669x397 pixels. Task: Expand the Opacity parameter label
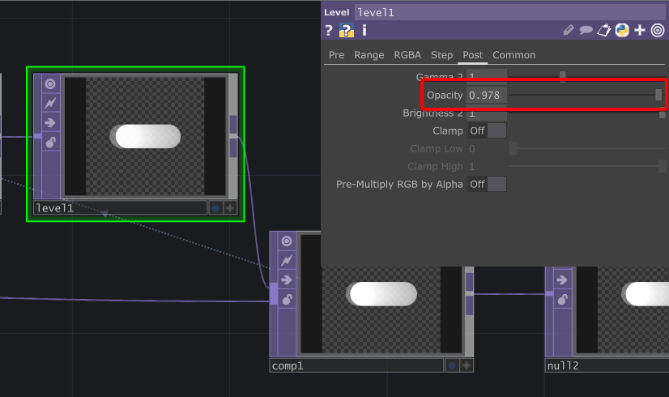(445, 95)
